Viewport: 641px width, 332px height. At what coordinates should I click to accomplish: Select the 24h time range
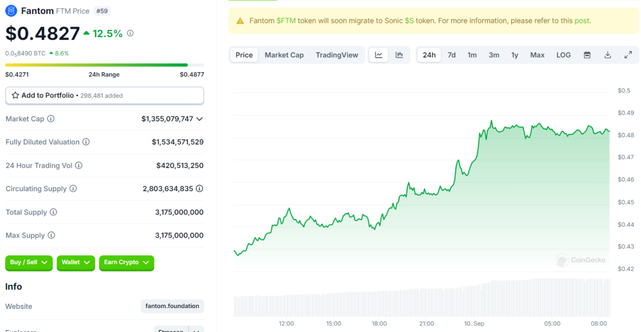429,55
